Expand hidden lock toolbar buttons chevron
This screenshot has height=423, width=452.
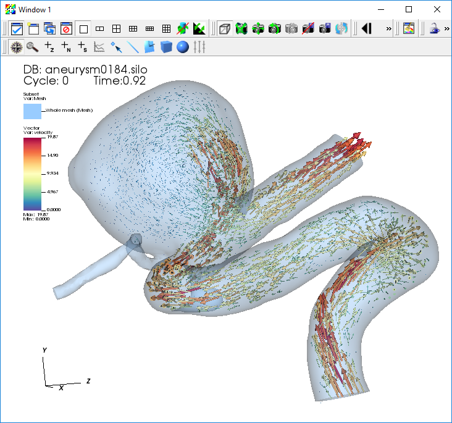tap(447, 28)
